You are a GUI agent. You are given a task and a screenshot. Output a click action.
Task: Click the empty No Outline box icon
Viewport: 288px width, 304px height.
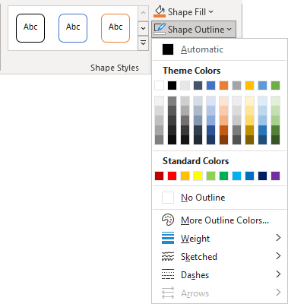[168, 198]
